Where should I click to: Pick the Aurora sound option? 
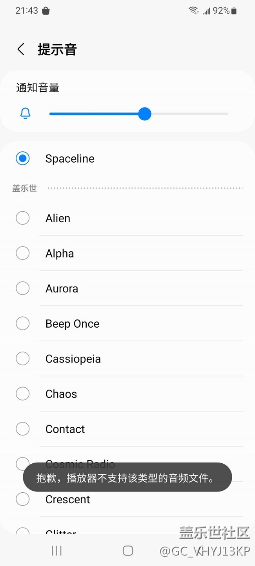(23, 288)
